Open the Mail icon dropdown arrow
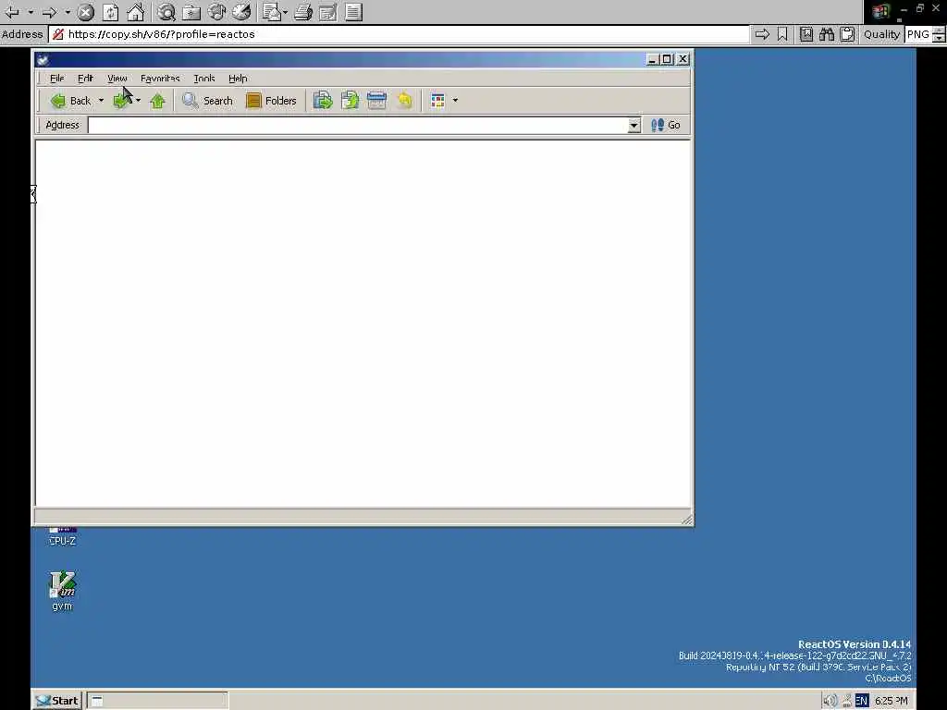947x710 pixels. tap(285, 11)
